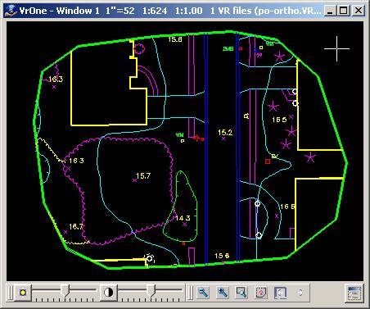Close the VrOne Window 1
Image resolution: width=370 pixels, height=309 pixels.
[358, 11]
